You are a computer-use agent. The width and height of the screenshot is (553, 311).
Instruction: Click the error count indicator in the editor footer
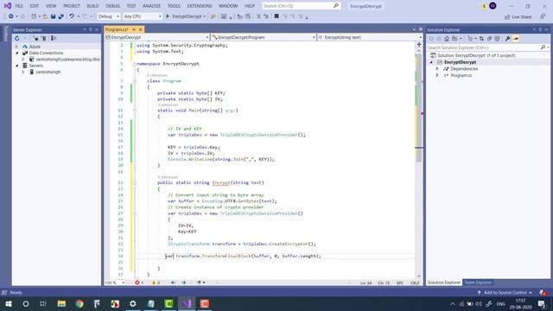click(x=139, y=282)
